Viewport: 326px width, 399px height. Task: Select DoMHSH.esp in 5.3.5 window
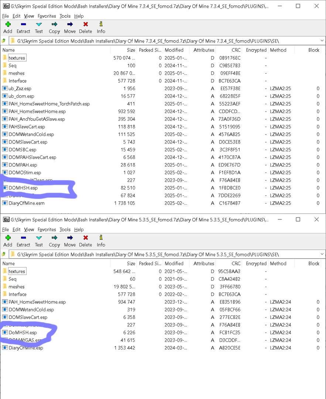tap(23, 332)
